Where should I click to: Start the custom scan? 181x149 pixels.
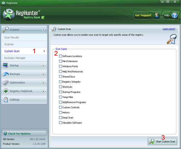(162, 141)
